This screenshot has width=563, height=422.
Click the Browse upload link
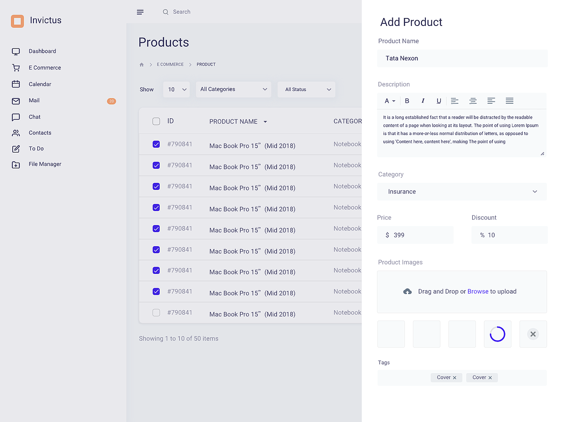coord(478,291)
